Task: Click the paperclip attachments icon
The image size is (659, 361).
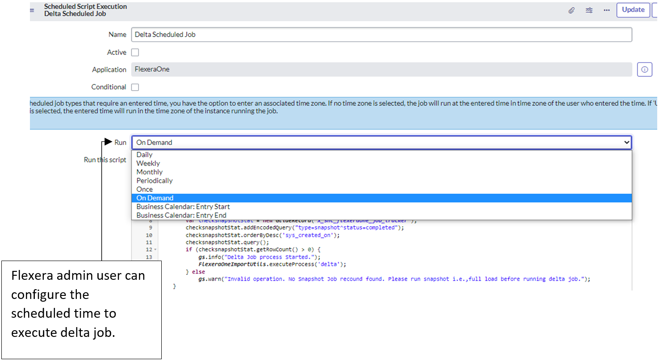Action: pos(571,10)
